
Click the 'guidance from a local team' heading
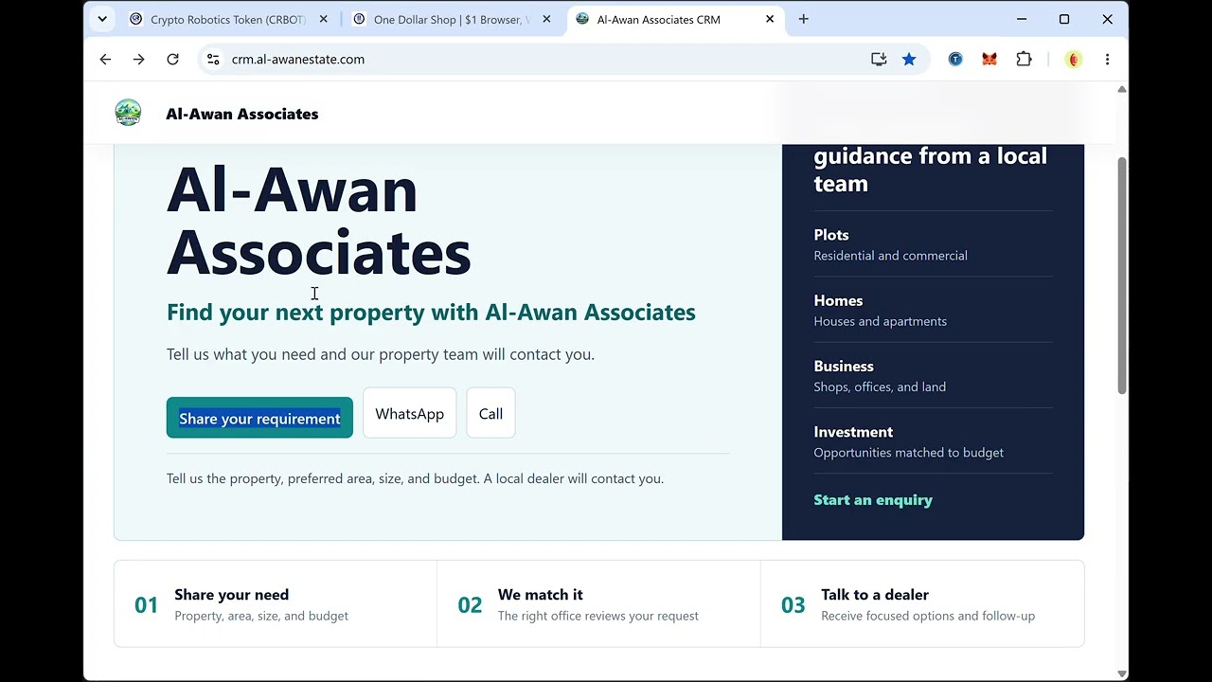(931, 170)
